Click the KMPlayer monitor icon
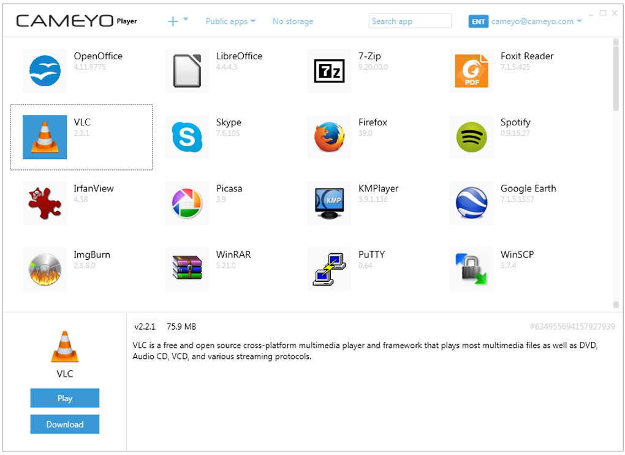This screenshot has height=455, width=625. point(329,203)
